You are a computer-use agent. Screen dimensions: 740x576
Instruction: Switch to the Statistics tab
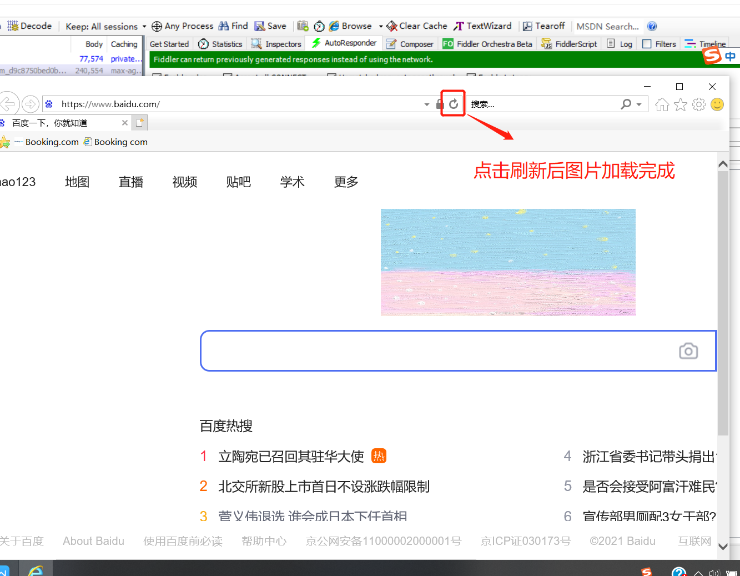(x=221, y=44)
